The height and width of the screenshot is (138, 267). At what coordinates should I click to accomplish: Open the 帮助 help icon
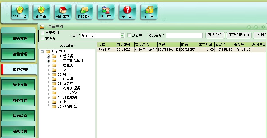coord(127,12)
